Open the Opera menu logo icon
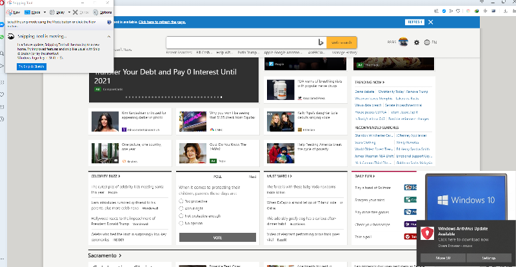This screenshot has width=516, height=267. click(2, 3)
